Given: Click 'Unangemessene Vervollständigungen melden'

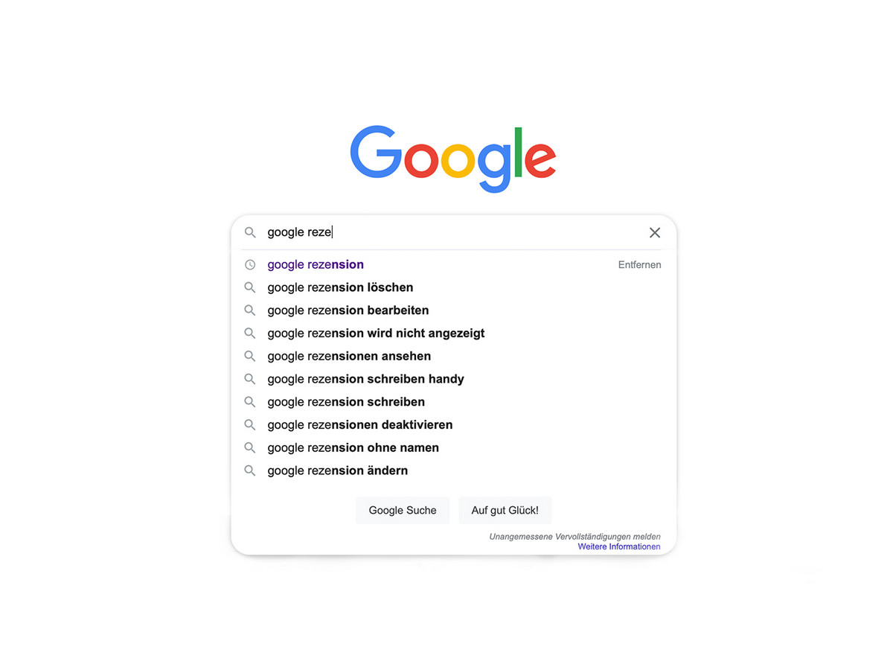Looking at the screenshot, I should (574, 536).
